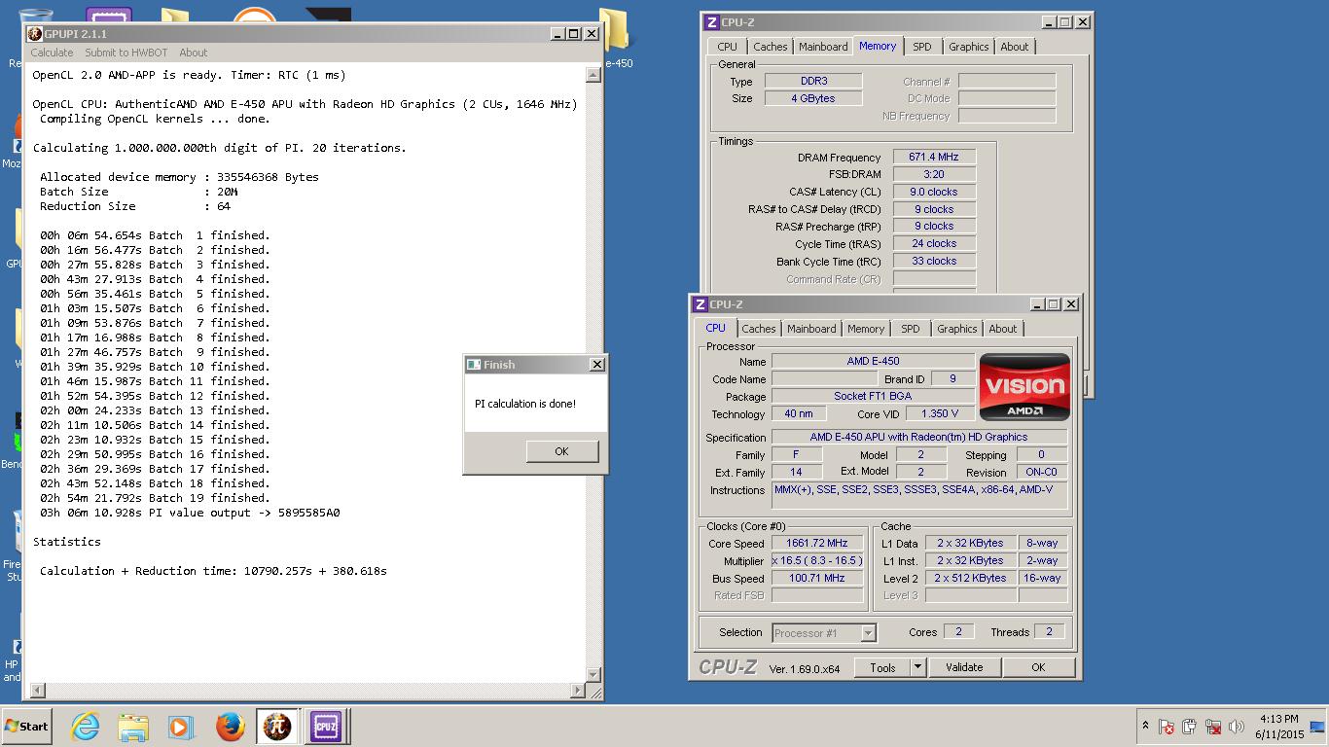The image size is (1329, 747).
Task: Click the taskbar clock showing 4:13 PM
Action: [1278, 727]
